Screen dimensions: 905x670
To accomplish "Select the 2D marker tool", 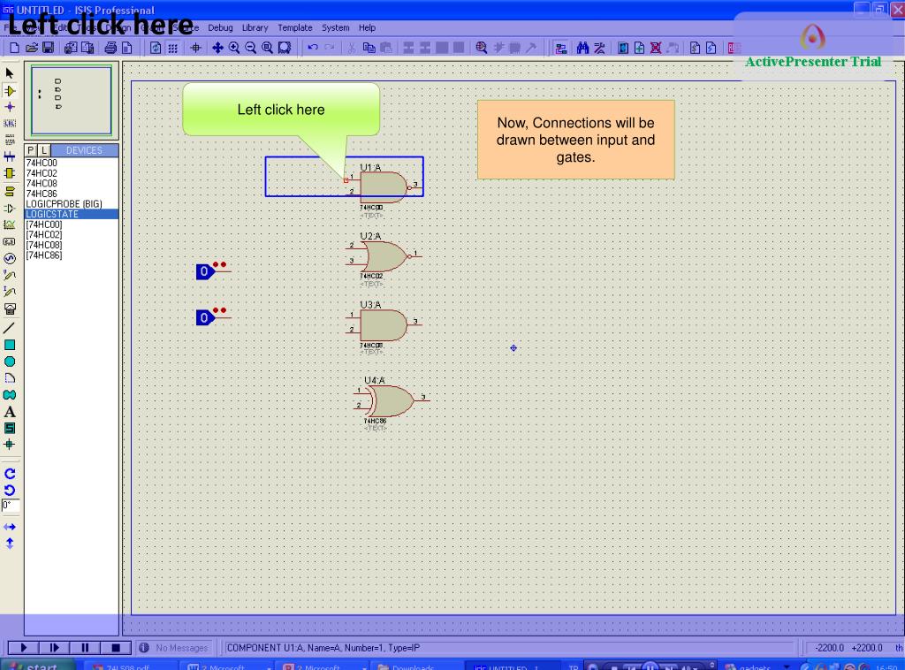I will 9,445.
